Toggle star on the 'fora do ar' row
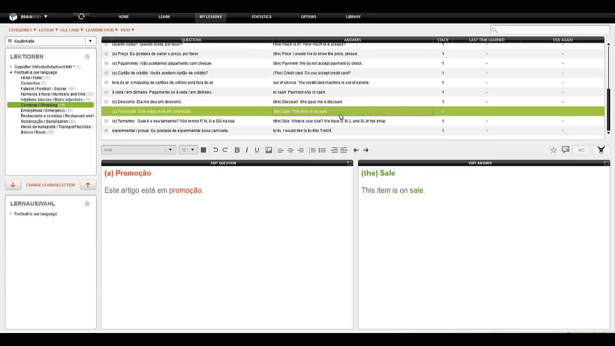 [x=106, y=83]
